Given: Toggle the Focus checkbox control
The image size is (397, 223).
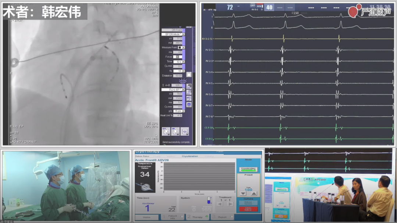Looking at the screenshot, I should [177, 57].
